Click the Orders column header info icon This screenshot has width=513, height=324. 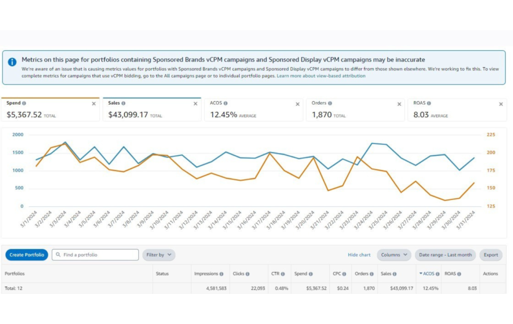[372, 274]
